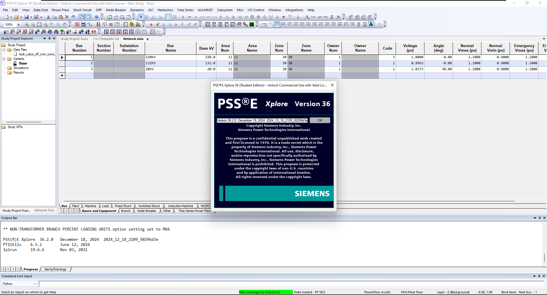Click the command line input field
Image resolution: width=547 pixels, height=295 pixels.
pos(291,284)
